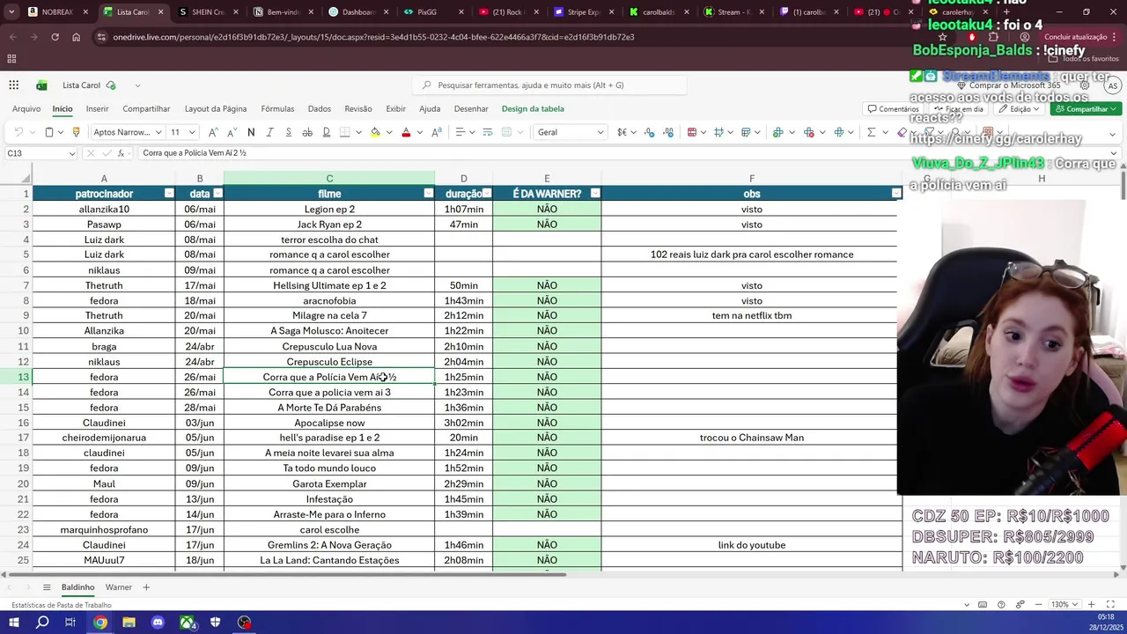Viewport: 1127px width, 634px height.
Task: Click the Windows Start button
Action: click(x=14, y=623)
